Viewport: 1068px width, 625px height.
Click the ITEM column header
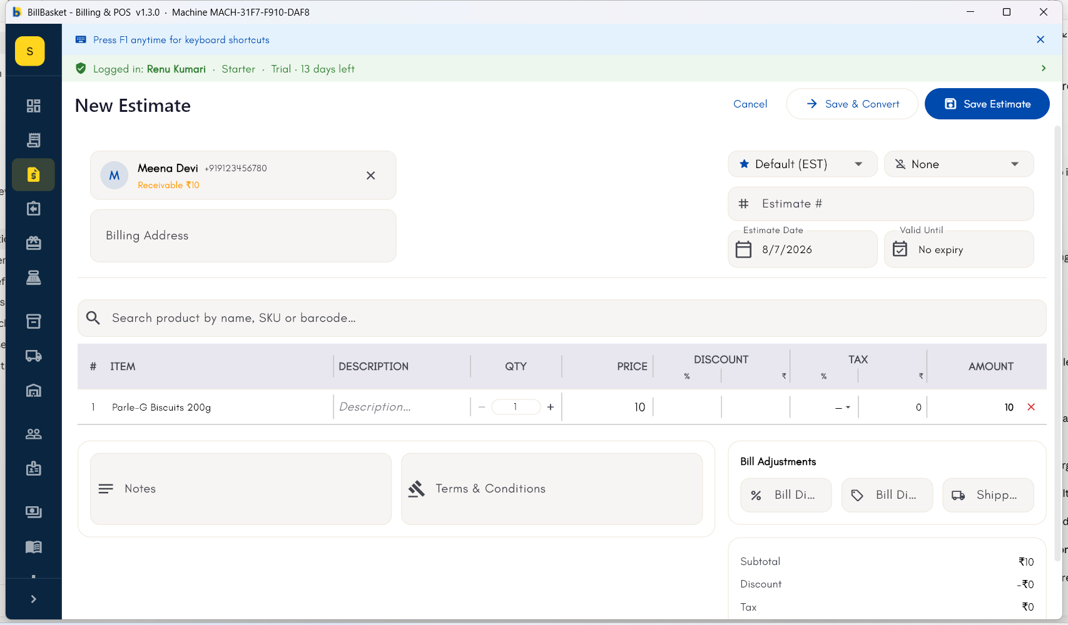pyautogui.click(x=123, y=366)
